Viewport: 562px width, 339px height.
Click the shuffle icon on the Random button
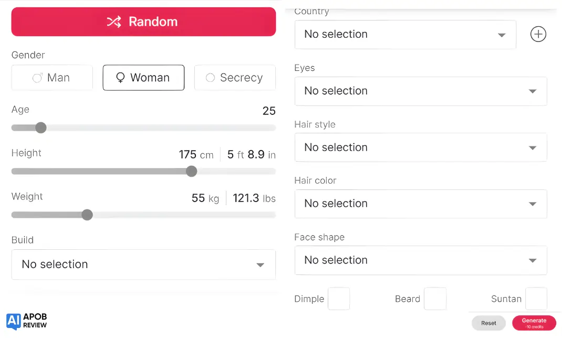[114, 22]
